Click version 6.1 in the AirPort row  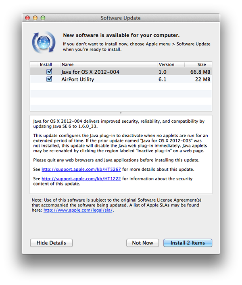162,79
